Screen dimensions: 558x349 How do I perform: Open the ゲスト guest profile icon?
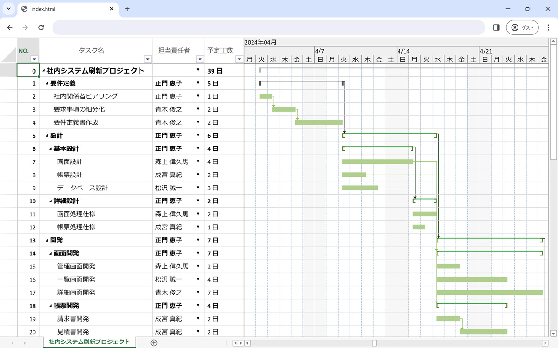click(x=522, y=27)
